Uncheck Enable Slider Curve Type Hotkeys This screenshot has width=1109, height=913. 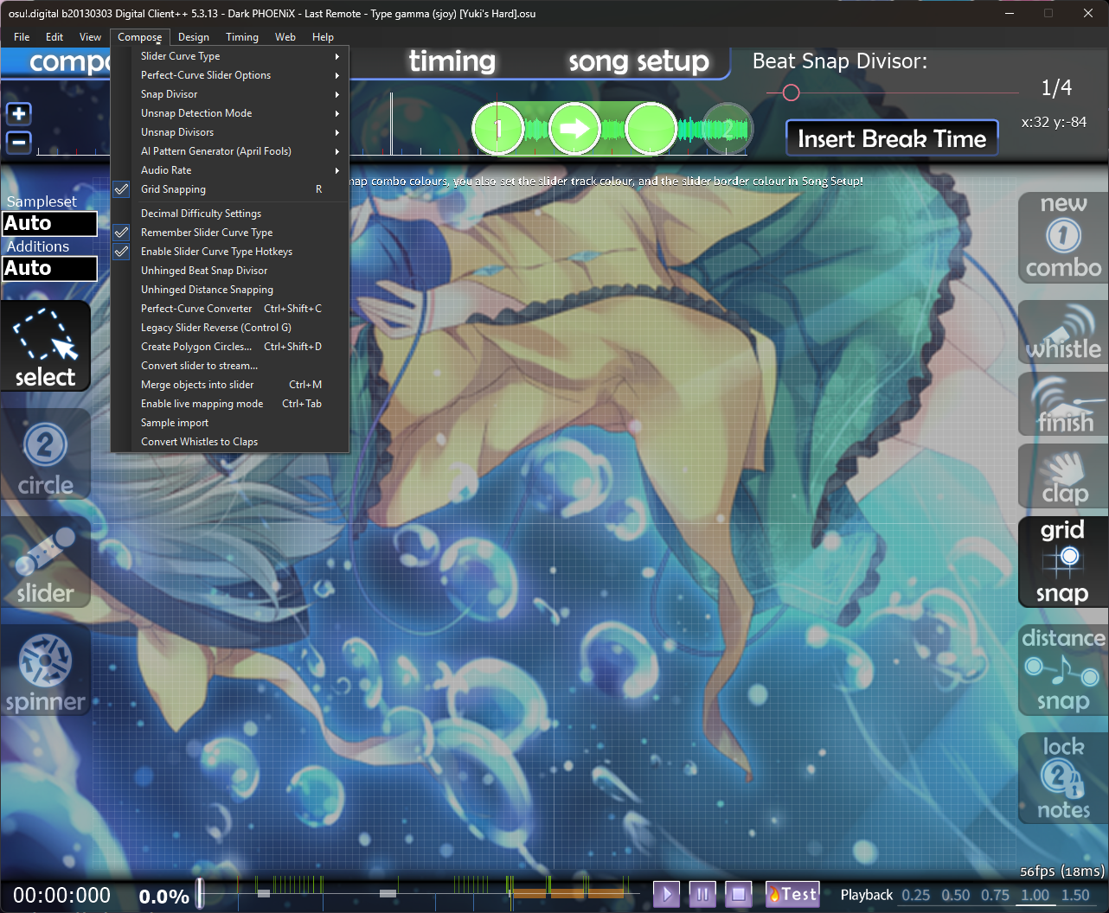click(230, 252)
